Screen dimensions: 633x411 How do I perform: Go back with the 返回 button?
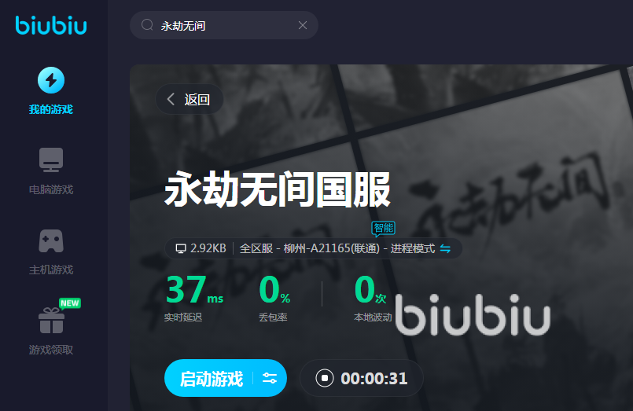coord(190,99)
